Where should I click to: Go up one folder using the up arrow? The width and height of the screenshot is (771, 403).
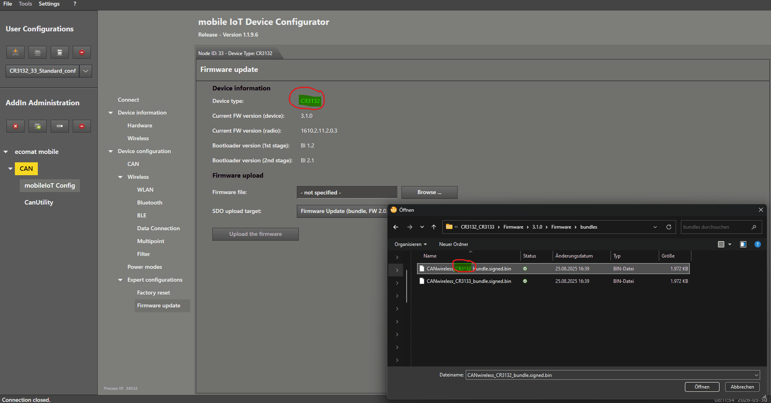(x=434, y=227)
